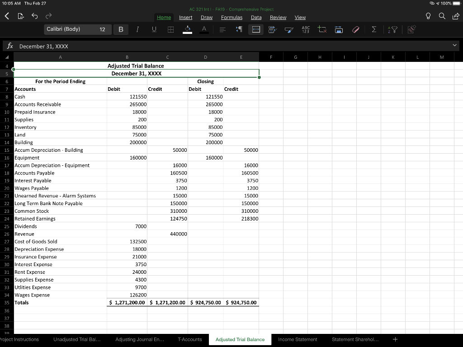
Task: Open cell size format icon
Action: pyautogui.click(x=339, y=29)
